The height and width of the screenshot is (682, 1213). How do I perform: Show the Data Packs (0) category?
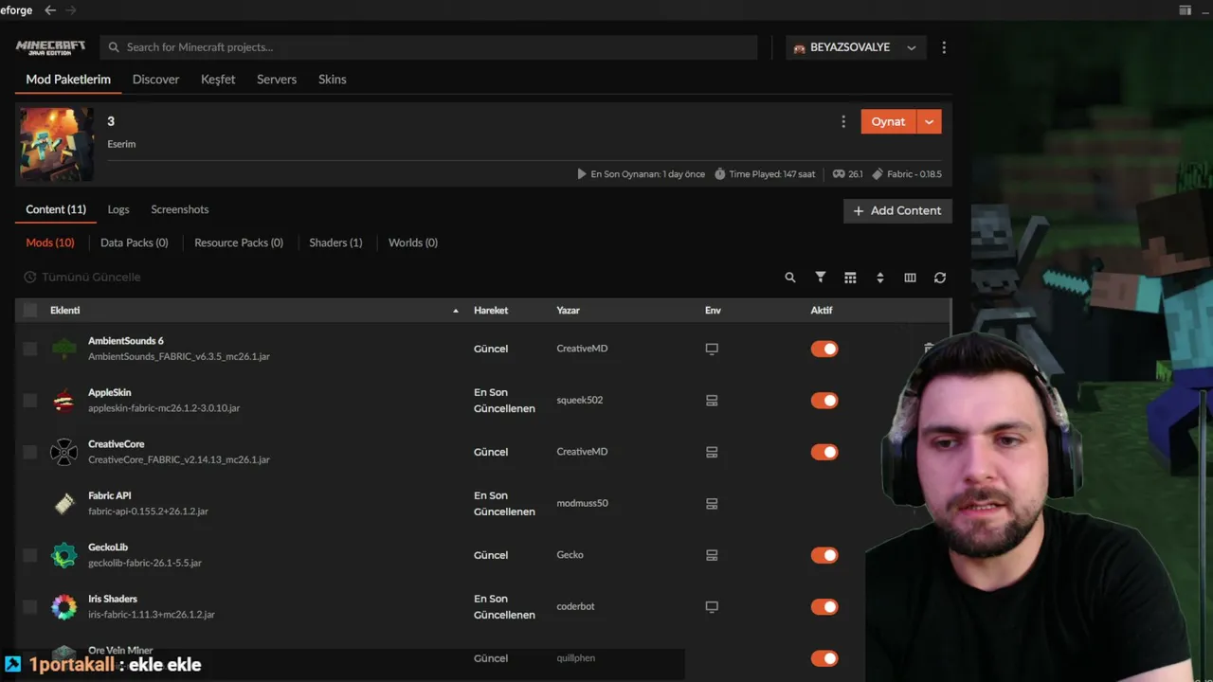135,242
